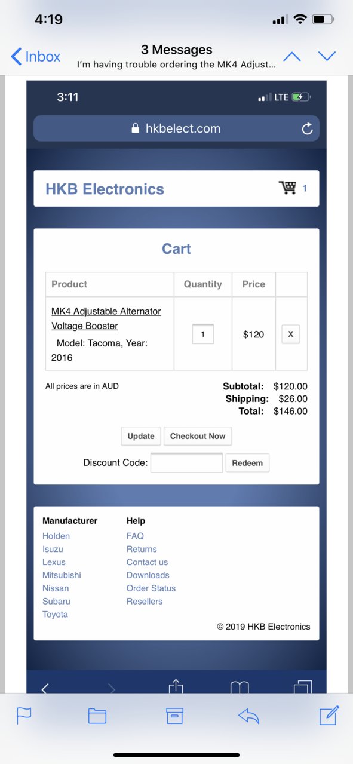This screenshot has height=764, width=353.
Task: Remove the item with the X button
Action: click(x=291, y=334)
